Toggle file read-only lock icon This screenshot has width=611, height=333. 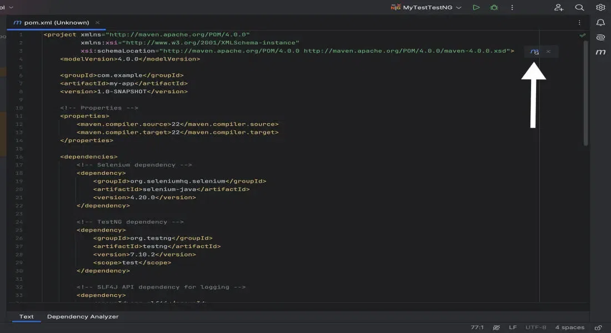[x=598, y=327]
